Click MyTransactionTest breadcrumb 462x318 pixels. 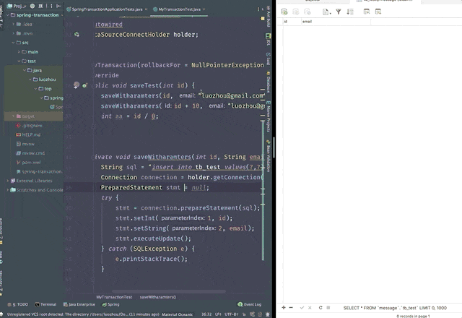pos(114,297)
